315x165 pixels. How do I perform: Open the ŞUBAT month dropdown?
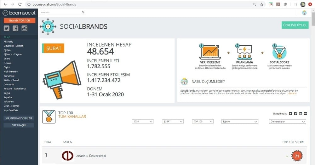[x=173, y=122]
